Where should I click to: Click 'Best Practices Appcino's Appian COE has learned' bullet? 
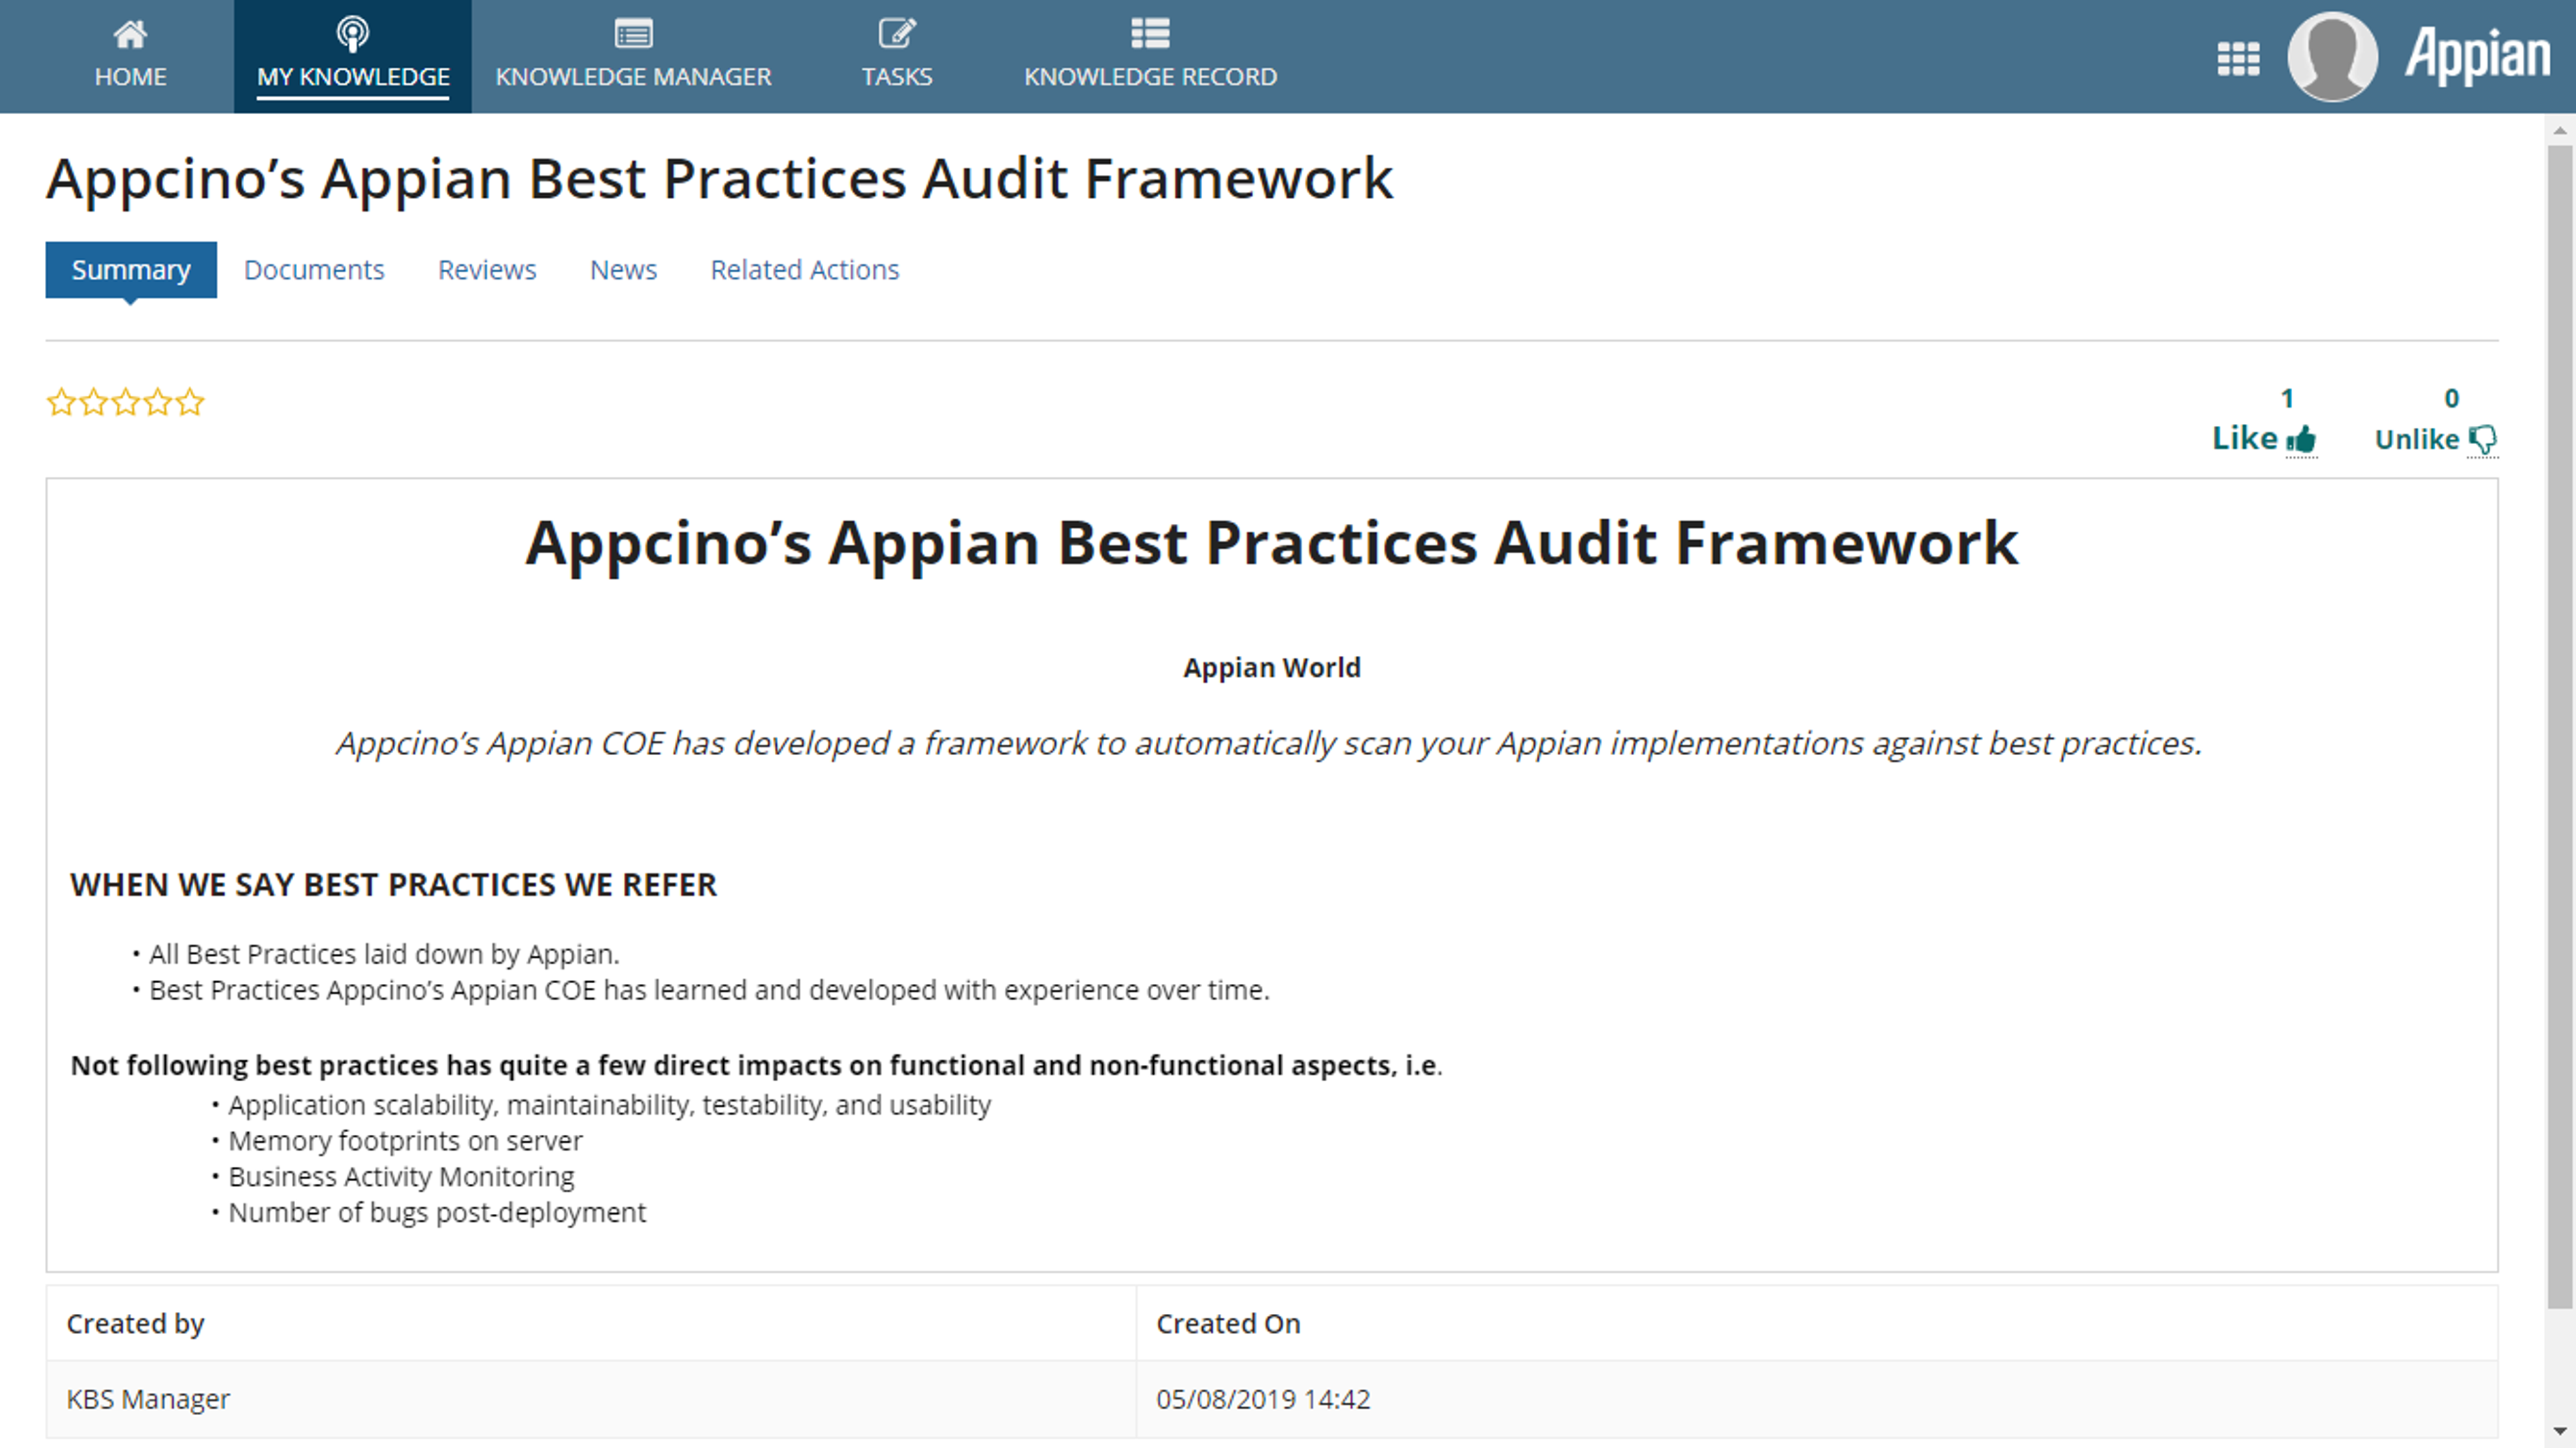click(709, 991)
